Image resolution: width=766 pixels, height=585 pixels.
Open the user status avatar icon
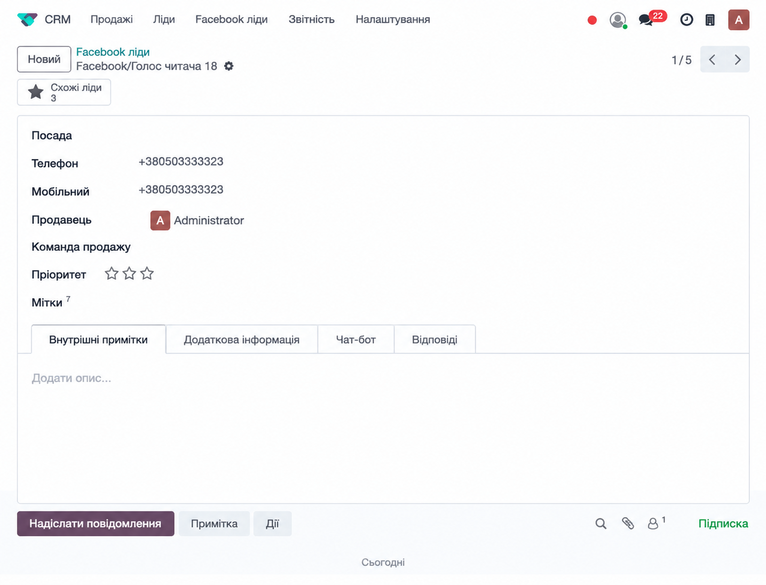[x=618, y=20]
